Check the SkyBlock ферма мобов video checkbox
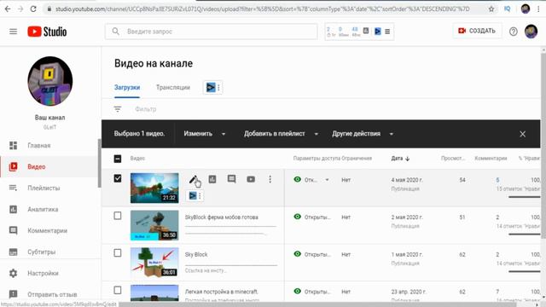This screenshot has height=307, width=546. 118,216
